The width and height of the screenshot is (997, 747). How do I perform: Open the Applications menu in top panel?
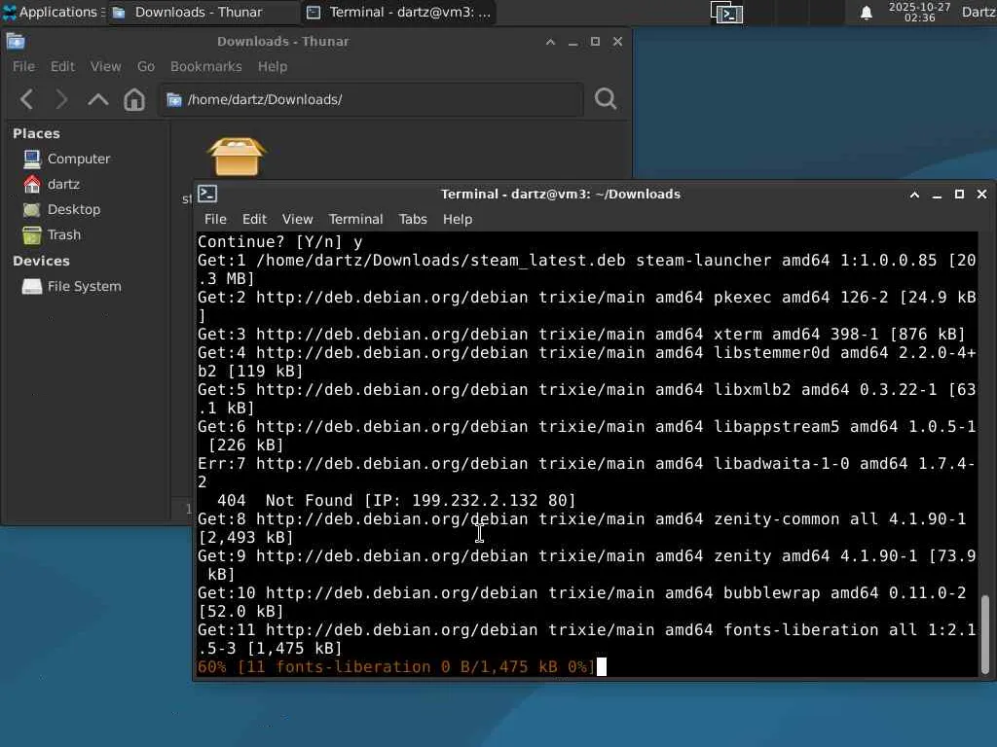click(x=53, y=12)
